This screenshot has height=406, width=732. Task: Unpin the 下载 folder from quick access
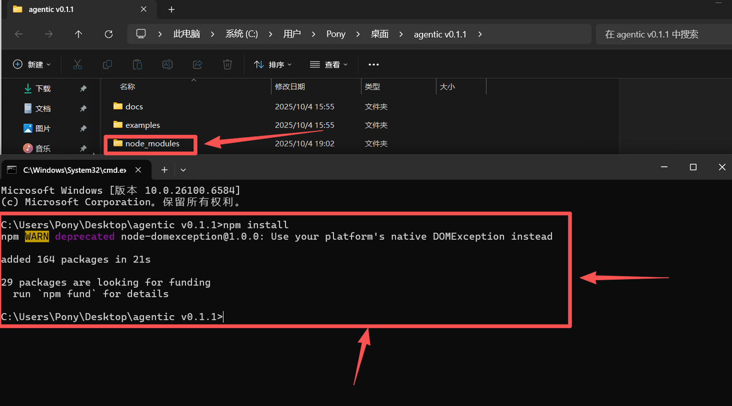[83, 89]
